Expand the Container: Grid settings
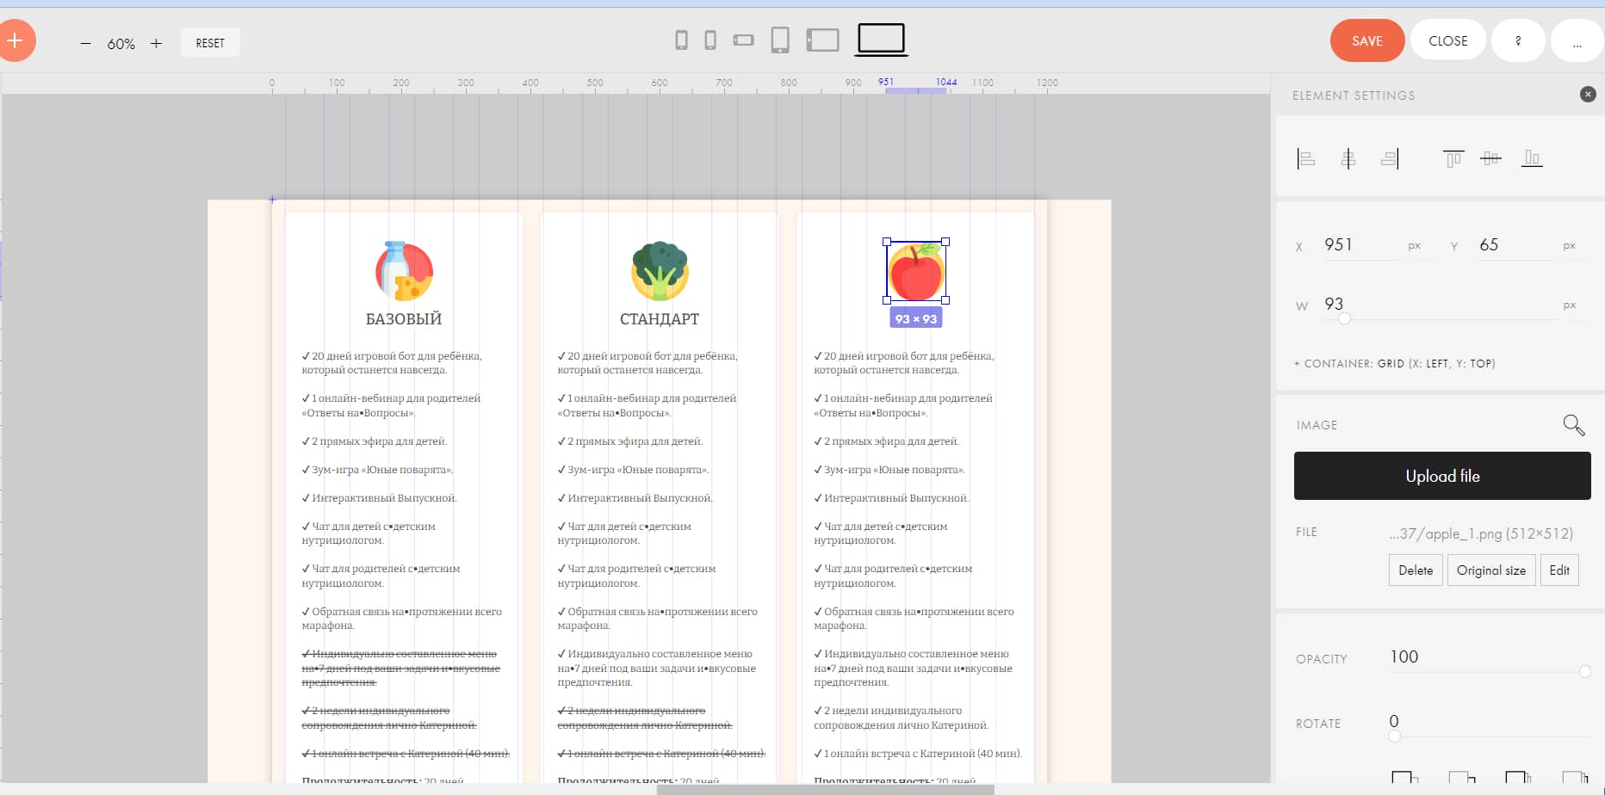1605x795 pixels. point(1394,364)
